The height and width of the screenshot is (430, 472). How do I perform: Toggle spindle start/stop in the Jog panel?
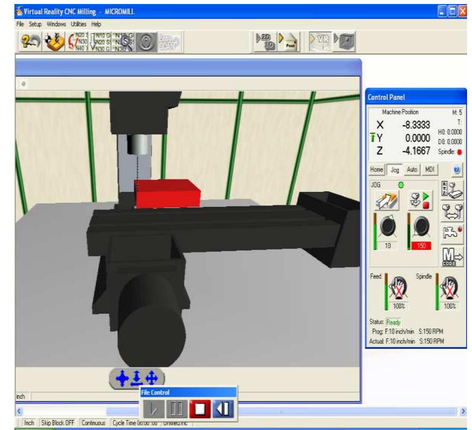click(x=420, y=201)
